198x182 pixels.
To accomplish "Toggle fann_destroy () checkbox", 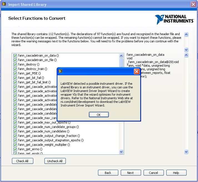I will point(15,65).
